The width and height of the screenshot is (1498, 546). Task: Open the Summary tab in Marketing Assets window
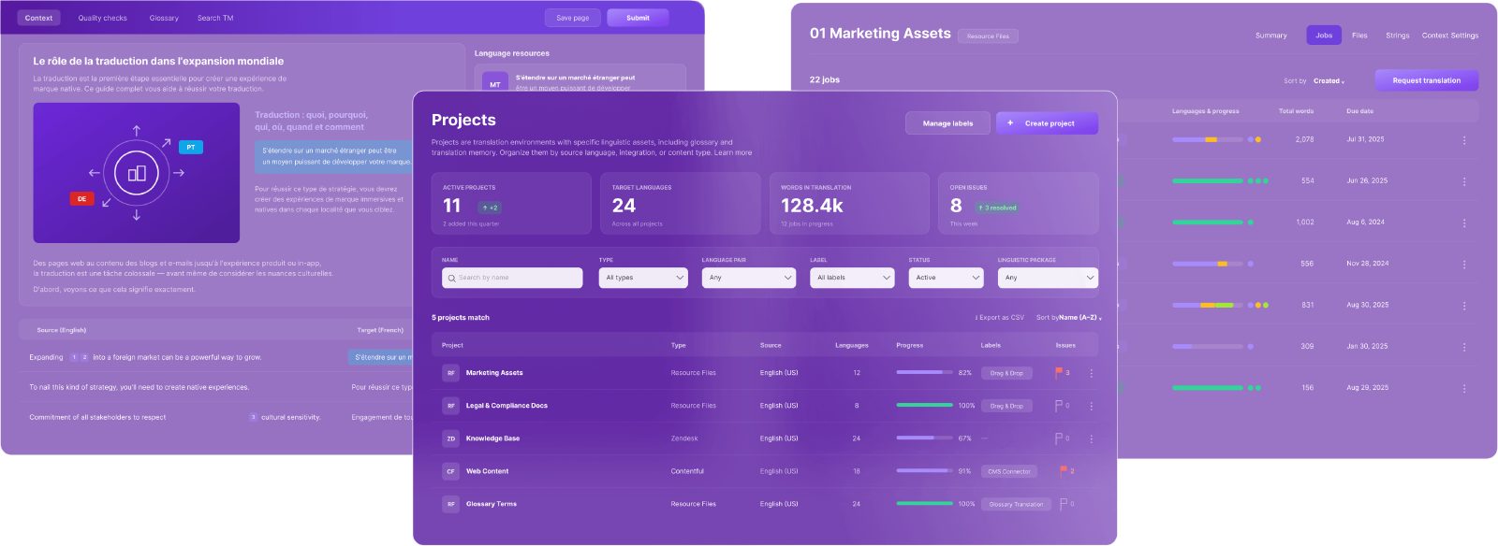pyautogui.click(x=1270, y=36)
